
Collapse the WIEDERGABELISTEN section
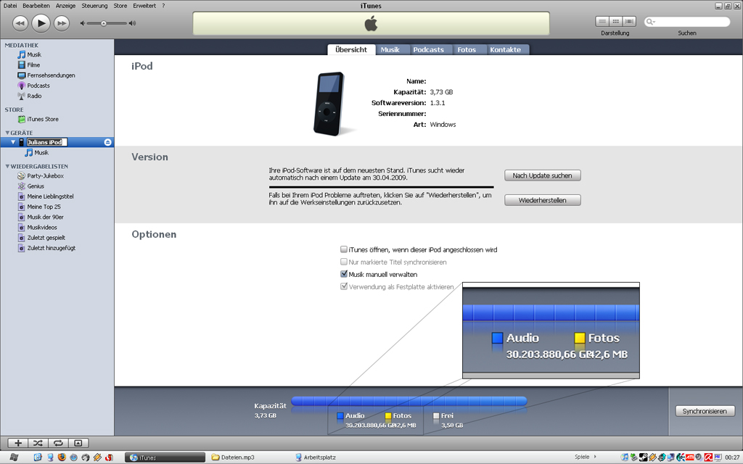tap(7, 167)
